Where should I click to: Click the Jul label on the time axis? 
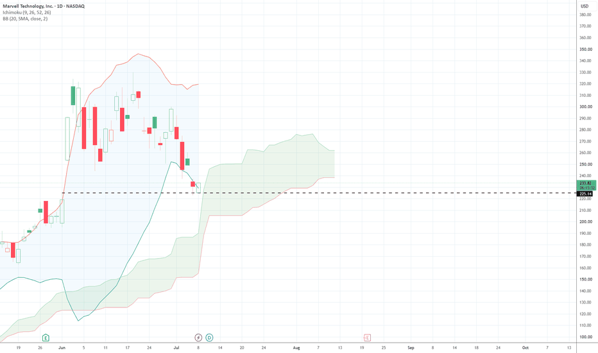click(176, 348)
